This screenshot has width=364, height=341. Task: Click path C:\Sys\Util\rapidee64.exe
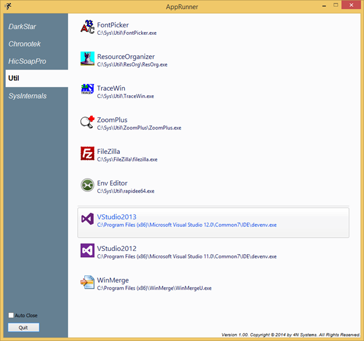coord(125,191)
